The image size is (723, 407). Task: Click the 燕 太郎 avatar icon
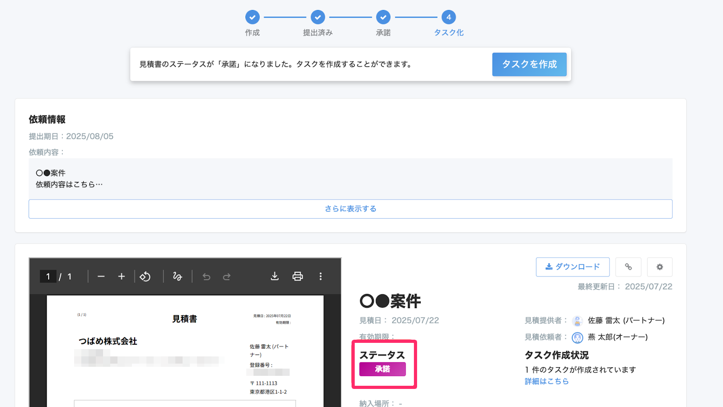(577, 337)
